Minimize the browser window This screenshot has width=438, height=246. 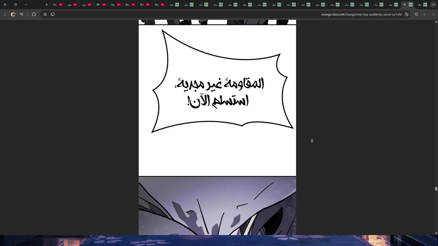26,5
